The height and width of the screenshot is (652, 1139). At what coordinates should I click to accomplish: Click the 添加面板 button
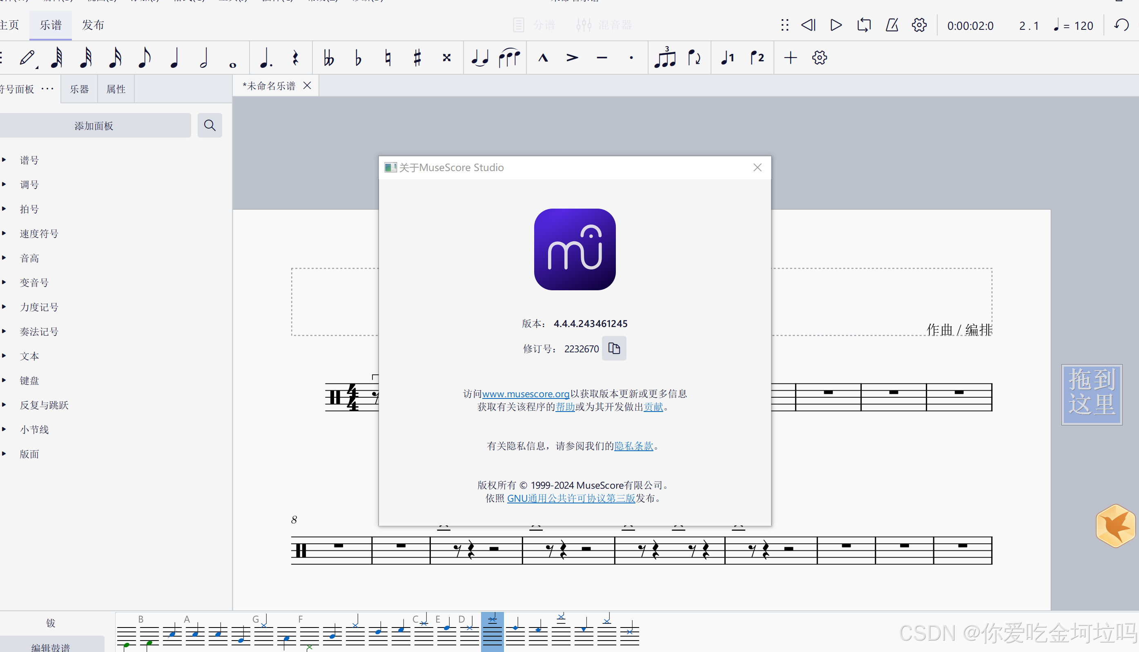point(94,126)
